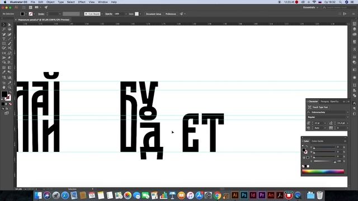Open the font size dropdown
The height and width of the screenshot is (201, 358).
point(325,123)
